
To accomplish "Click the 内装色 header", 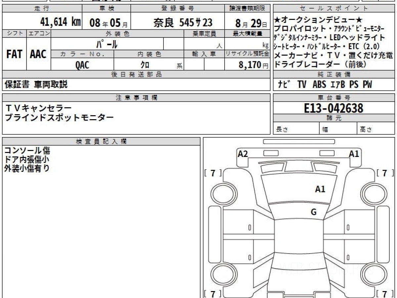I will (x=149, y=54).
